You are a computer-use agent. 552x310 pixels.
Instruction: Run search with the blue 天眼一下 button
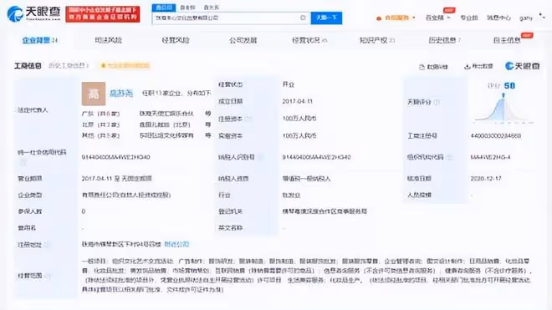tap(326, 18)
